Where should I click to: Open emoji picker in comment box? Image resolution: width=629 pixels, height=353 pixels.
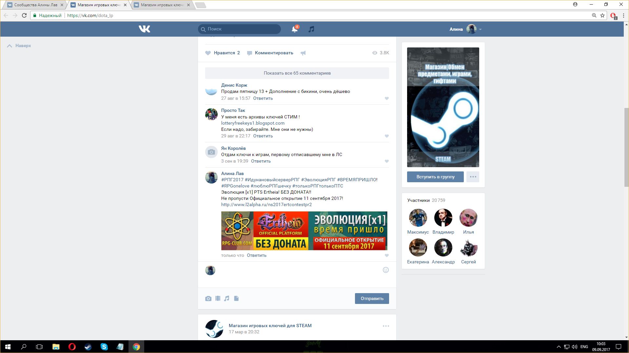386,270
